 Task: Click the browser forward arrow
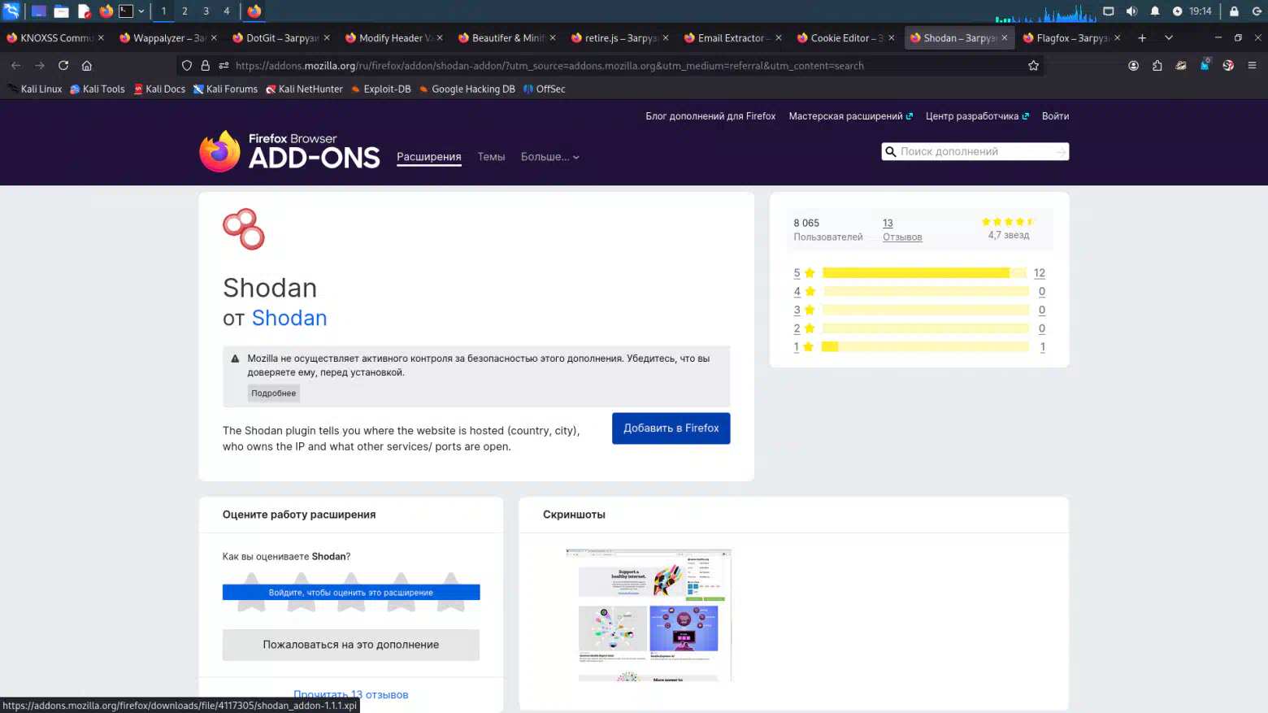pos(39,65)
